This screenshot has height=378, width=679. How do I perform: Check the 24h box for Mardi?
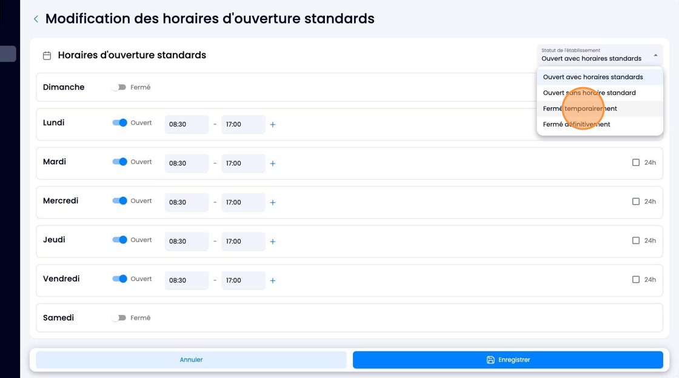click(x=636, y=162)
